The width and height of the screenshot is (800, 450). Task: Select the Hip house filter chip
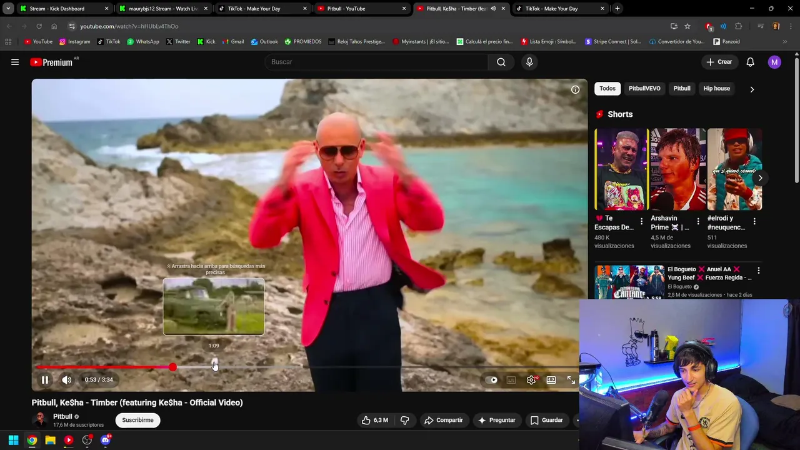717,89
